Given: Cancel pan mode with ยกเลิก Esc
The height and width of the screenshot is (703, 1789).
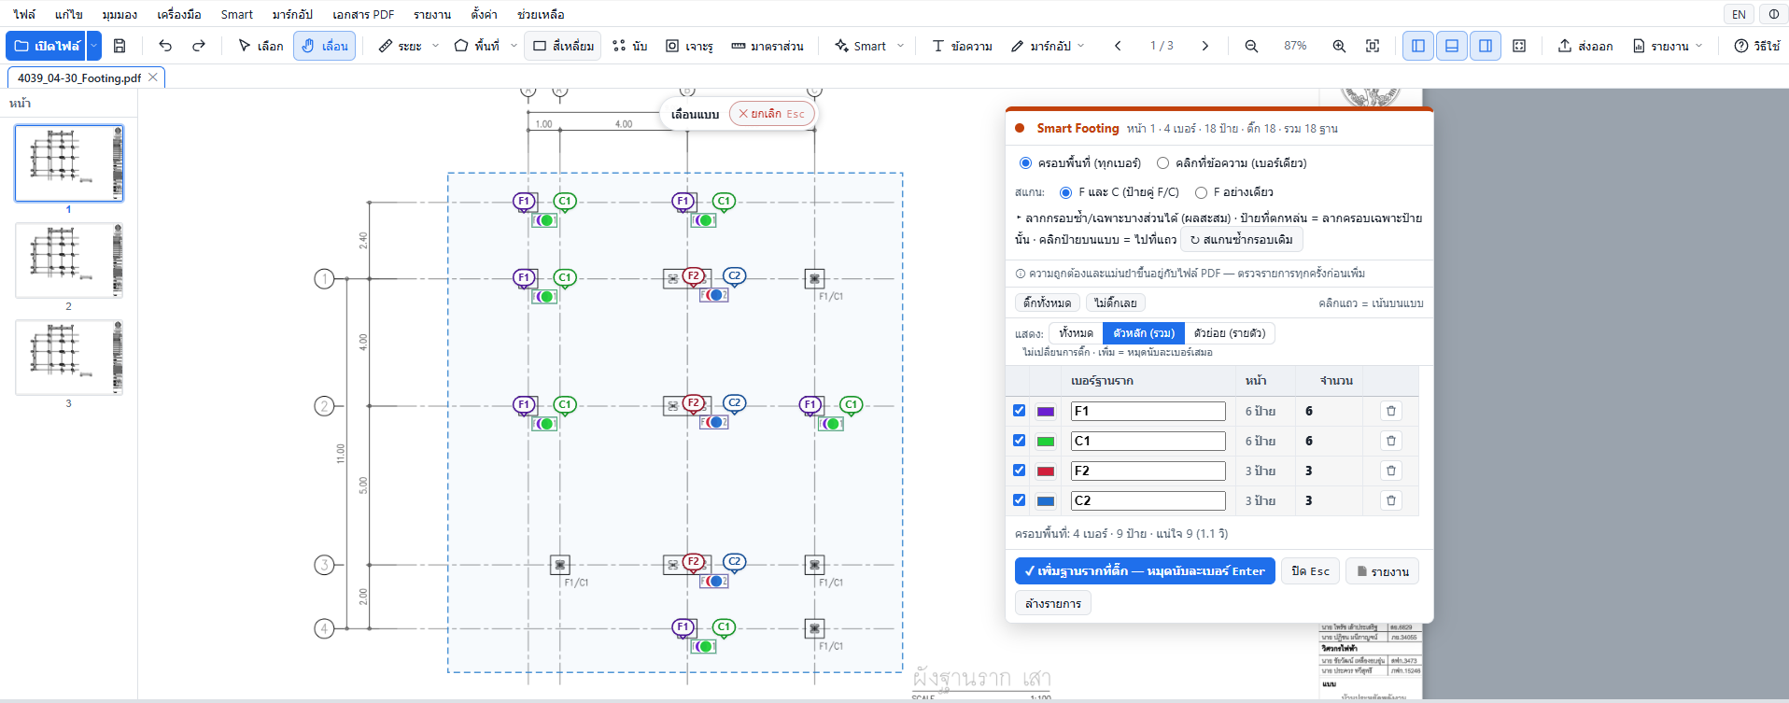Looking at the screenshot, I should click(x=771, y=114).
